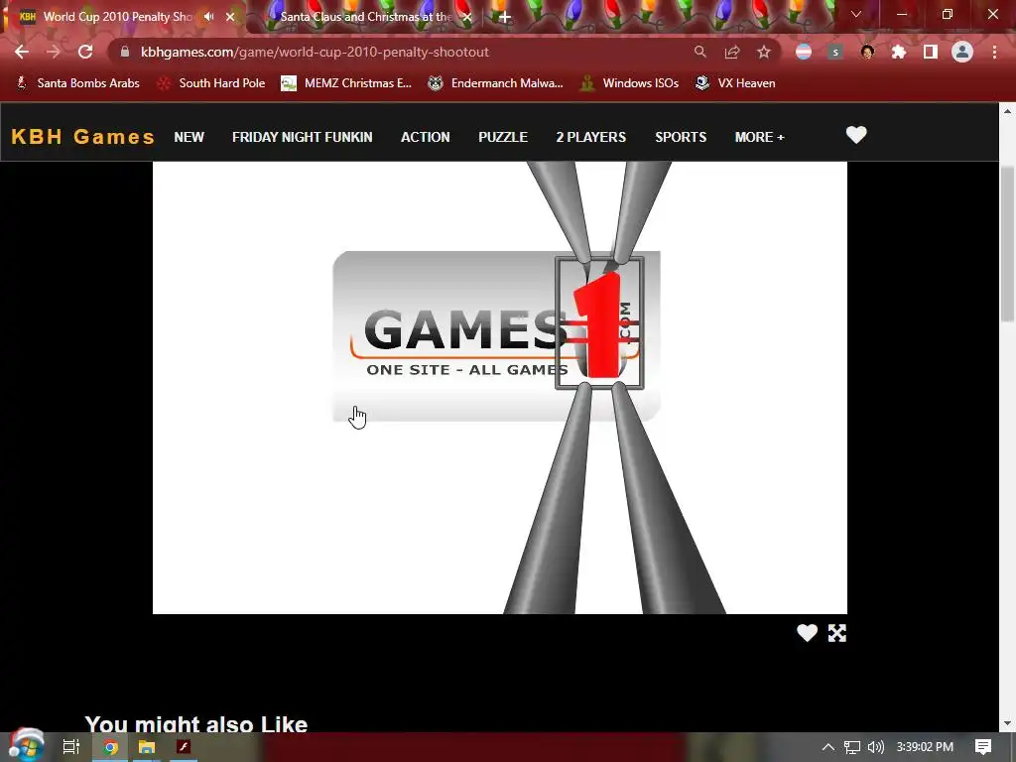Open Chrome's three-dot menu

tap(994, 52)
